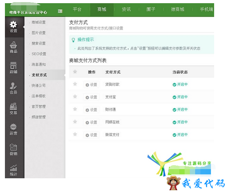This screenshot has width=231, height=192.
Task: Collapse sidebar with the menu toggle icon
Action: [60, 11]
